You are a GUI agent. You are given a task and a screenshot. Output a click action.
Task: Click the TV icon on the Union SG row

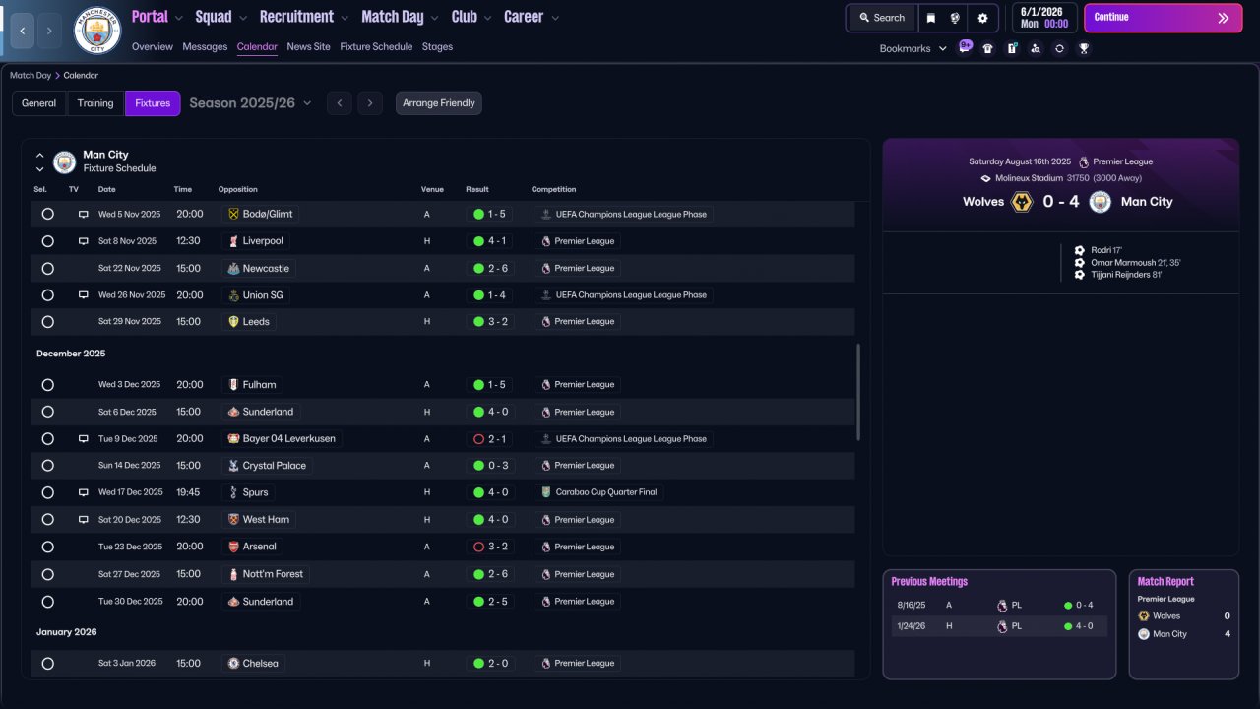[x=84, y=295]
